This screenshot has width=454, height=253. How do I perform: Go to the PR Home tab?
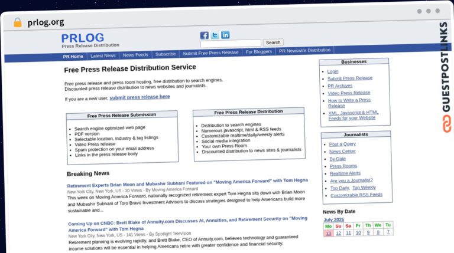click(73, 56)
